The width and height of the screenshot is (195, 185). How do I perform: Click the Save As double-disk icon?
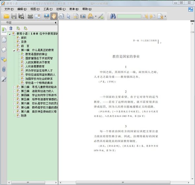tap(21, 16)
